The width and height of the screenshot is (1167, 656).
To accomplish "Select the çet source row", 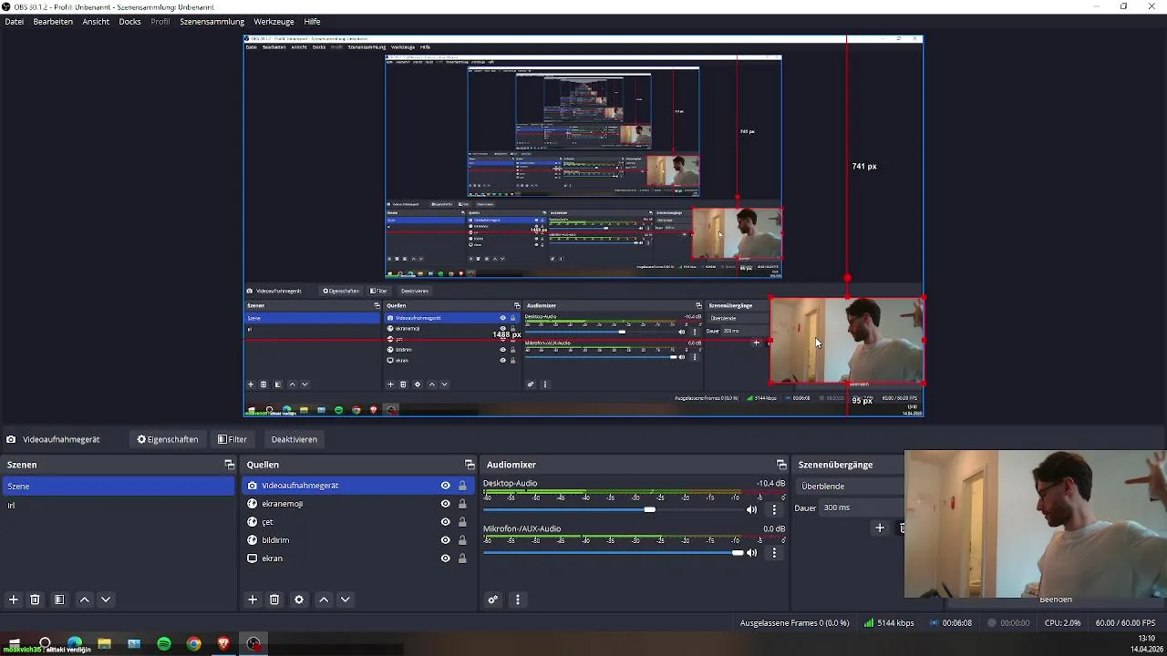I will [356, 522].
